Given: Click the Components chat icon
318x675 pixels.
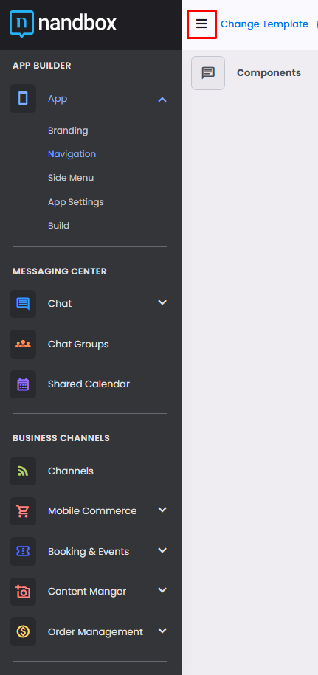Looking at the screenshot, I should click(x=208, y=73).
